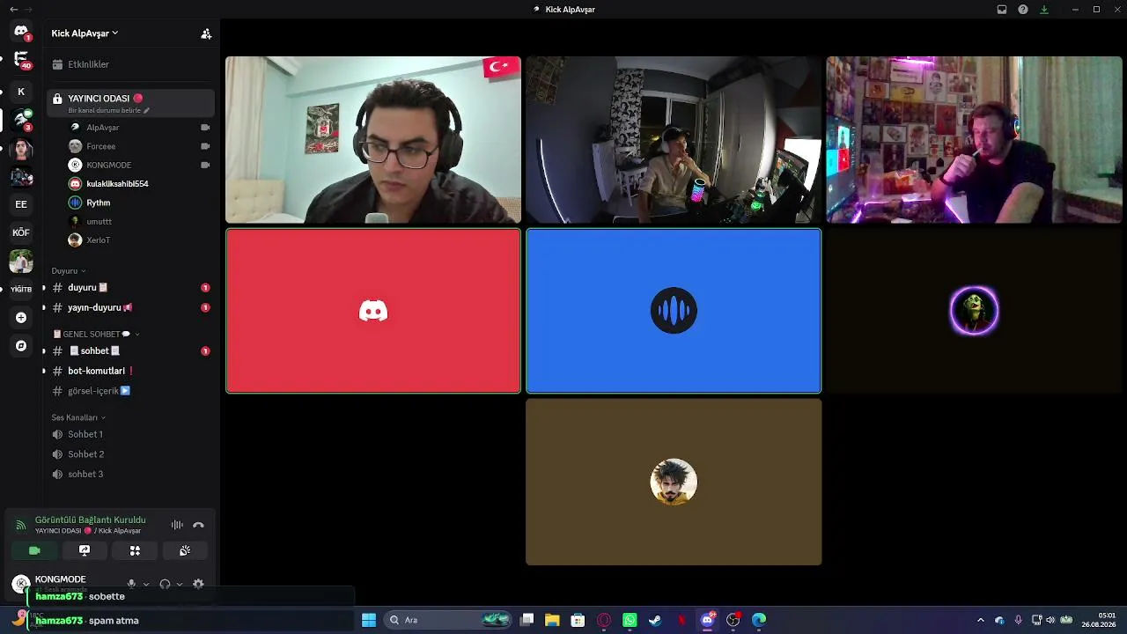Collapse the GENEL SOHBET category
Image resolution: width=1127 pixels, height=634 pixels.
96,335
